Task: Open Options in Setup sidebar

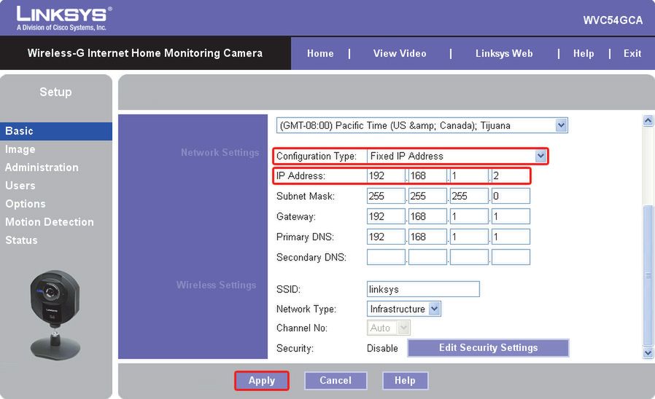Action: pos(26,204)
